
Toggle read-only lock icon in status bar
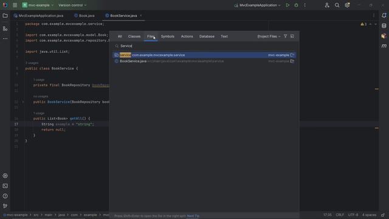[383, 215]
